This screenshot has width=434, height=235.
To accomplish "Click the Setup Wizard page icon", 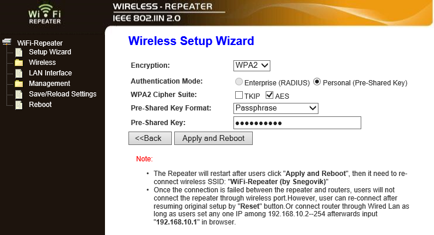I will pos(19,52).
